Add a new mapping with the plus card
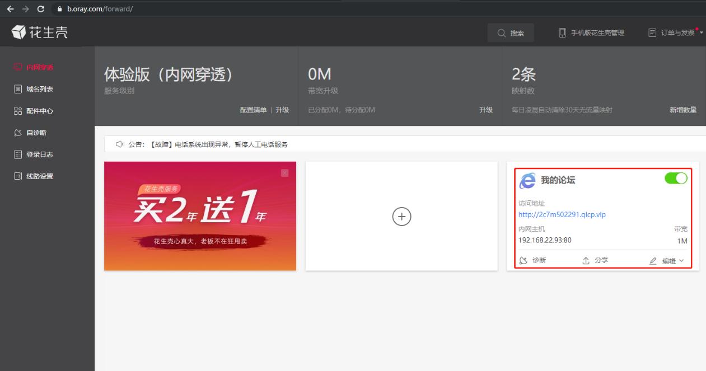This screenshot has height=371, width=706. (401, 217)
